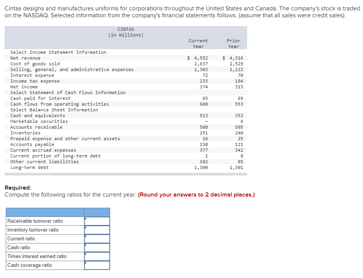Select the 'Cash coverage ratio' label
The height and width of the screenshot is (278, 363).
click(x=30, y=265)
